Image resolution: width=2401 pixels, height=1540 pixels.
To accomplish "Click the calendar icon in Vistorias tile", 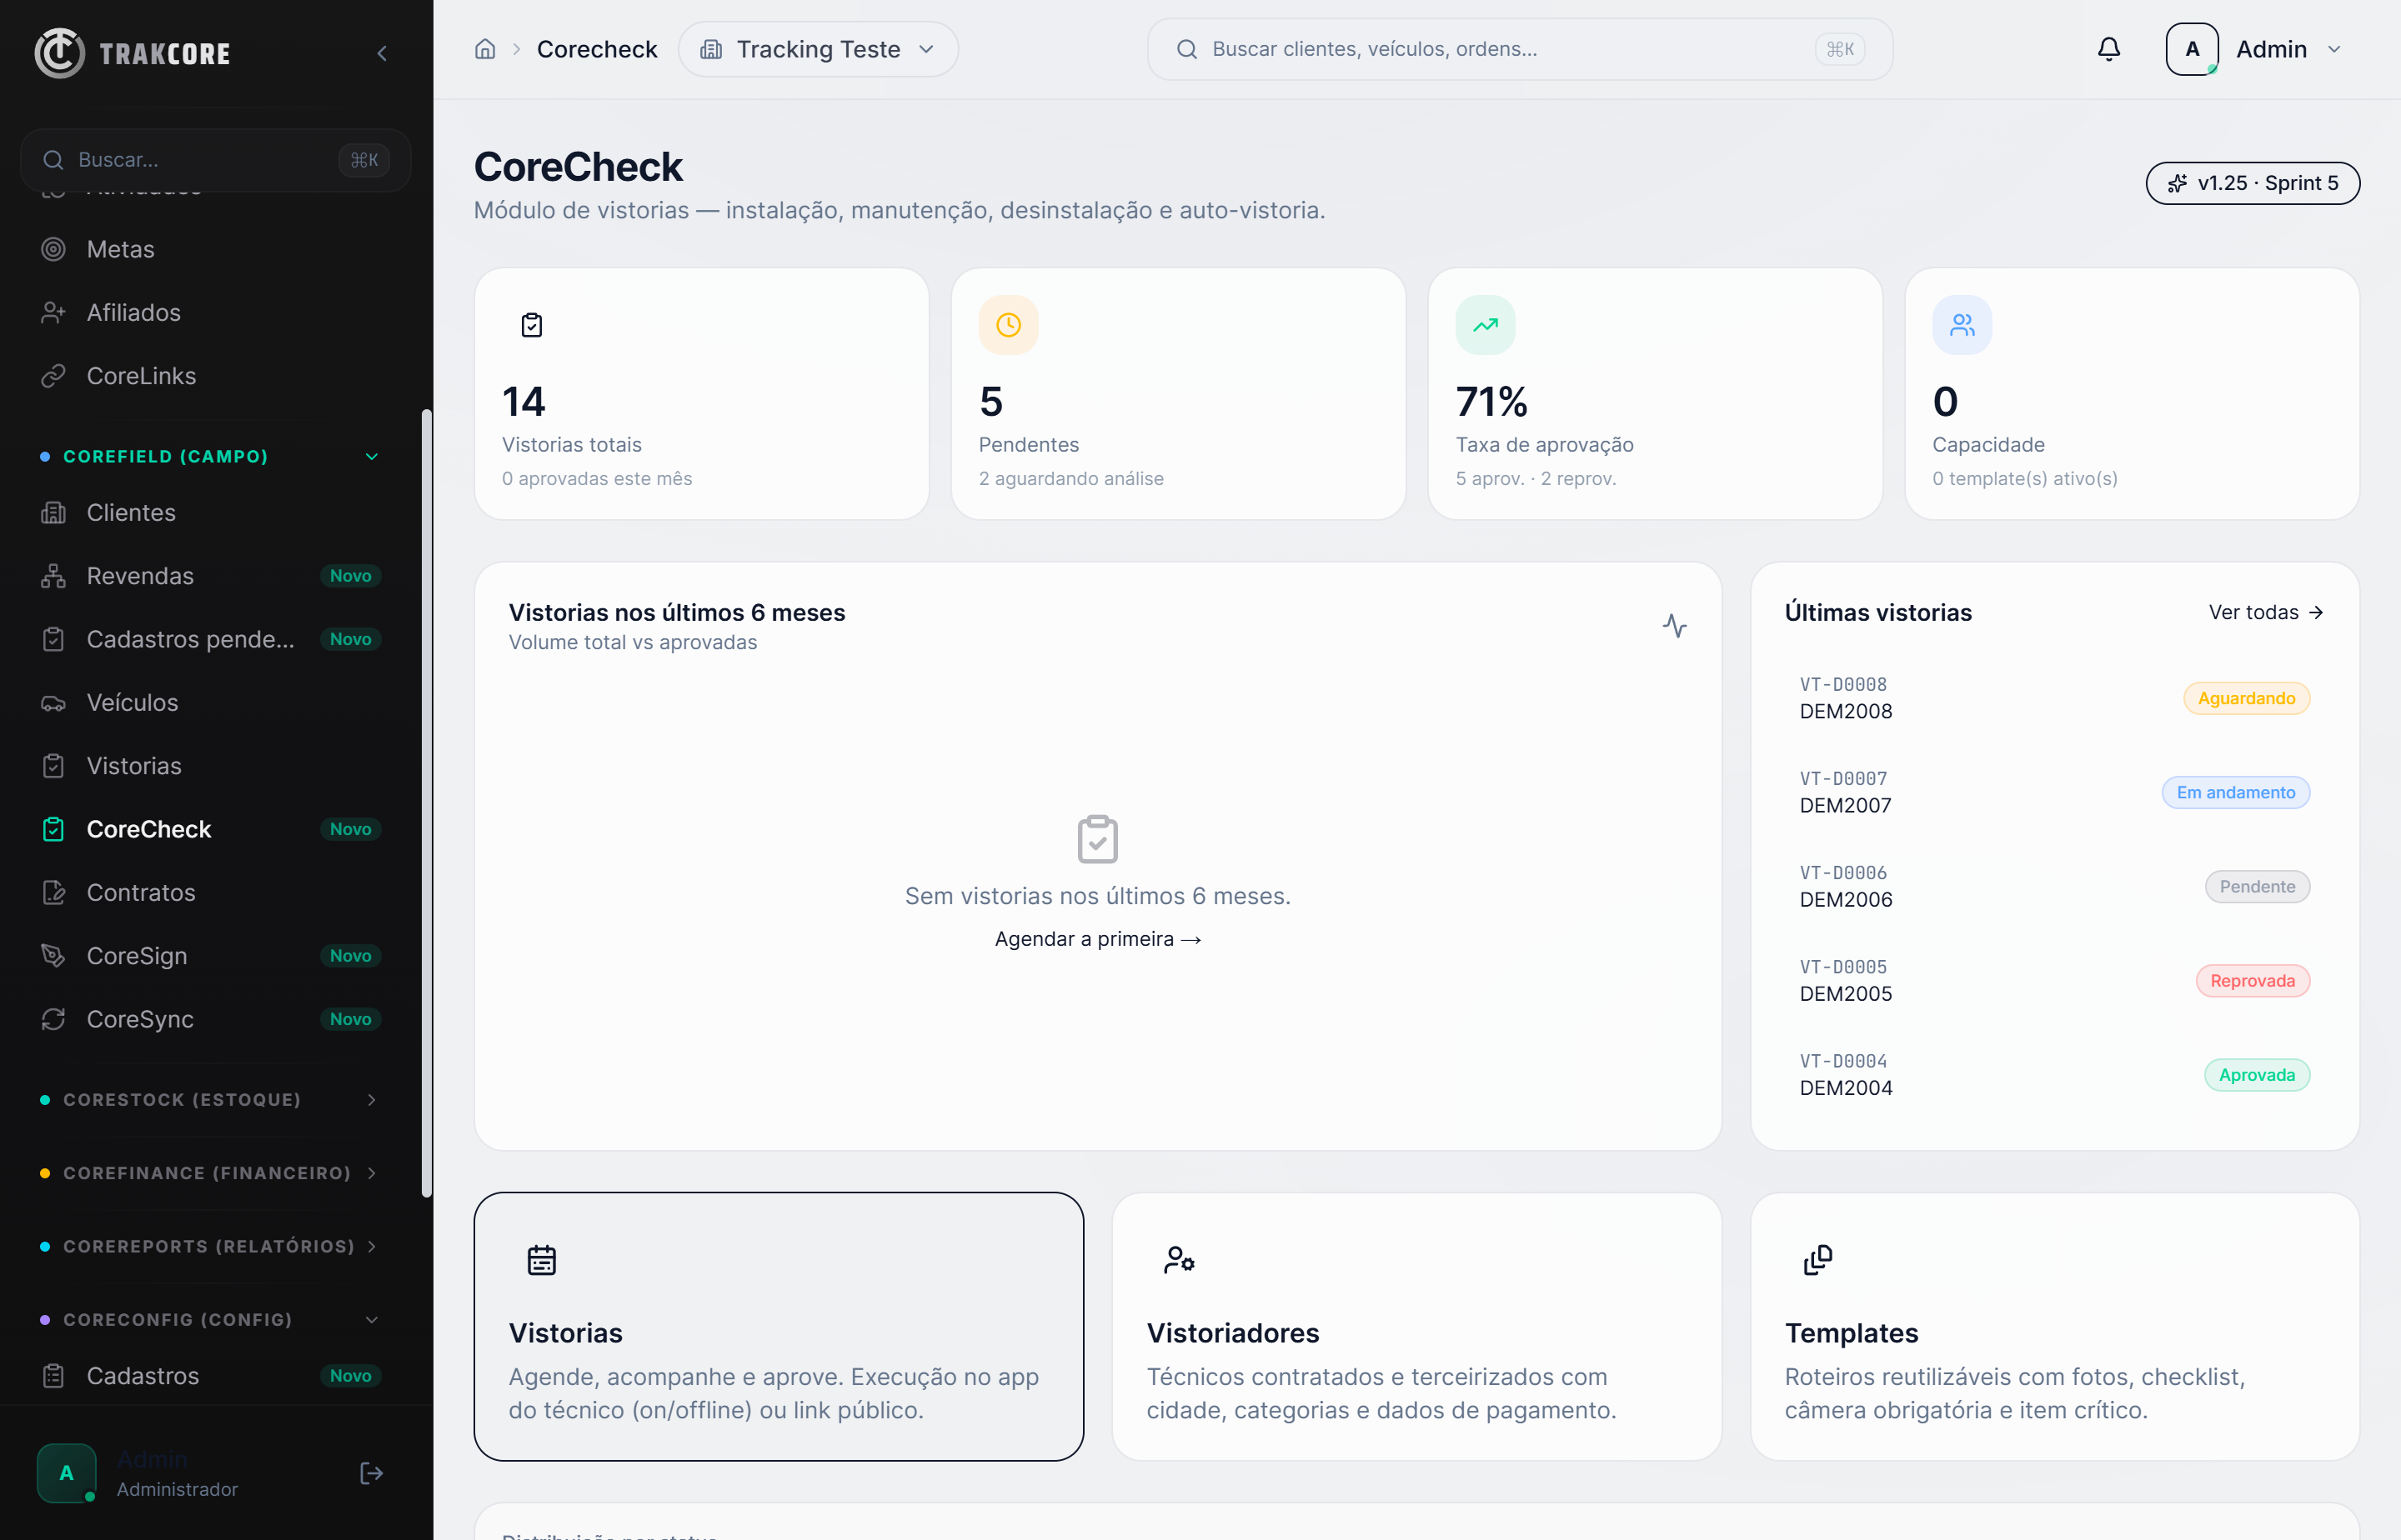I will 541,1260.
